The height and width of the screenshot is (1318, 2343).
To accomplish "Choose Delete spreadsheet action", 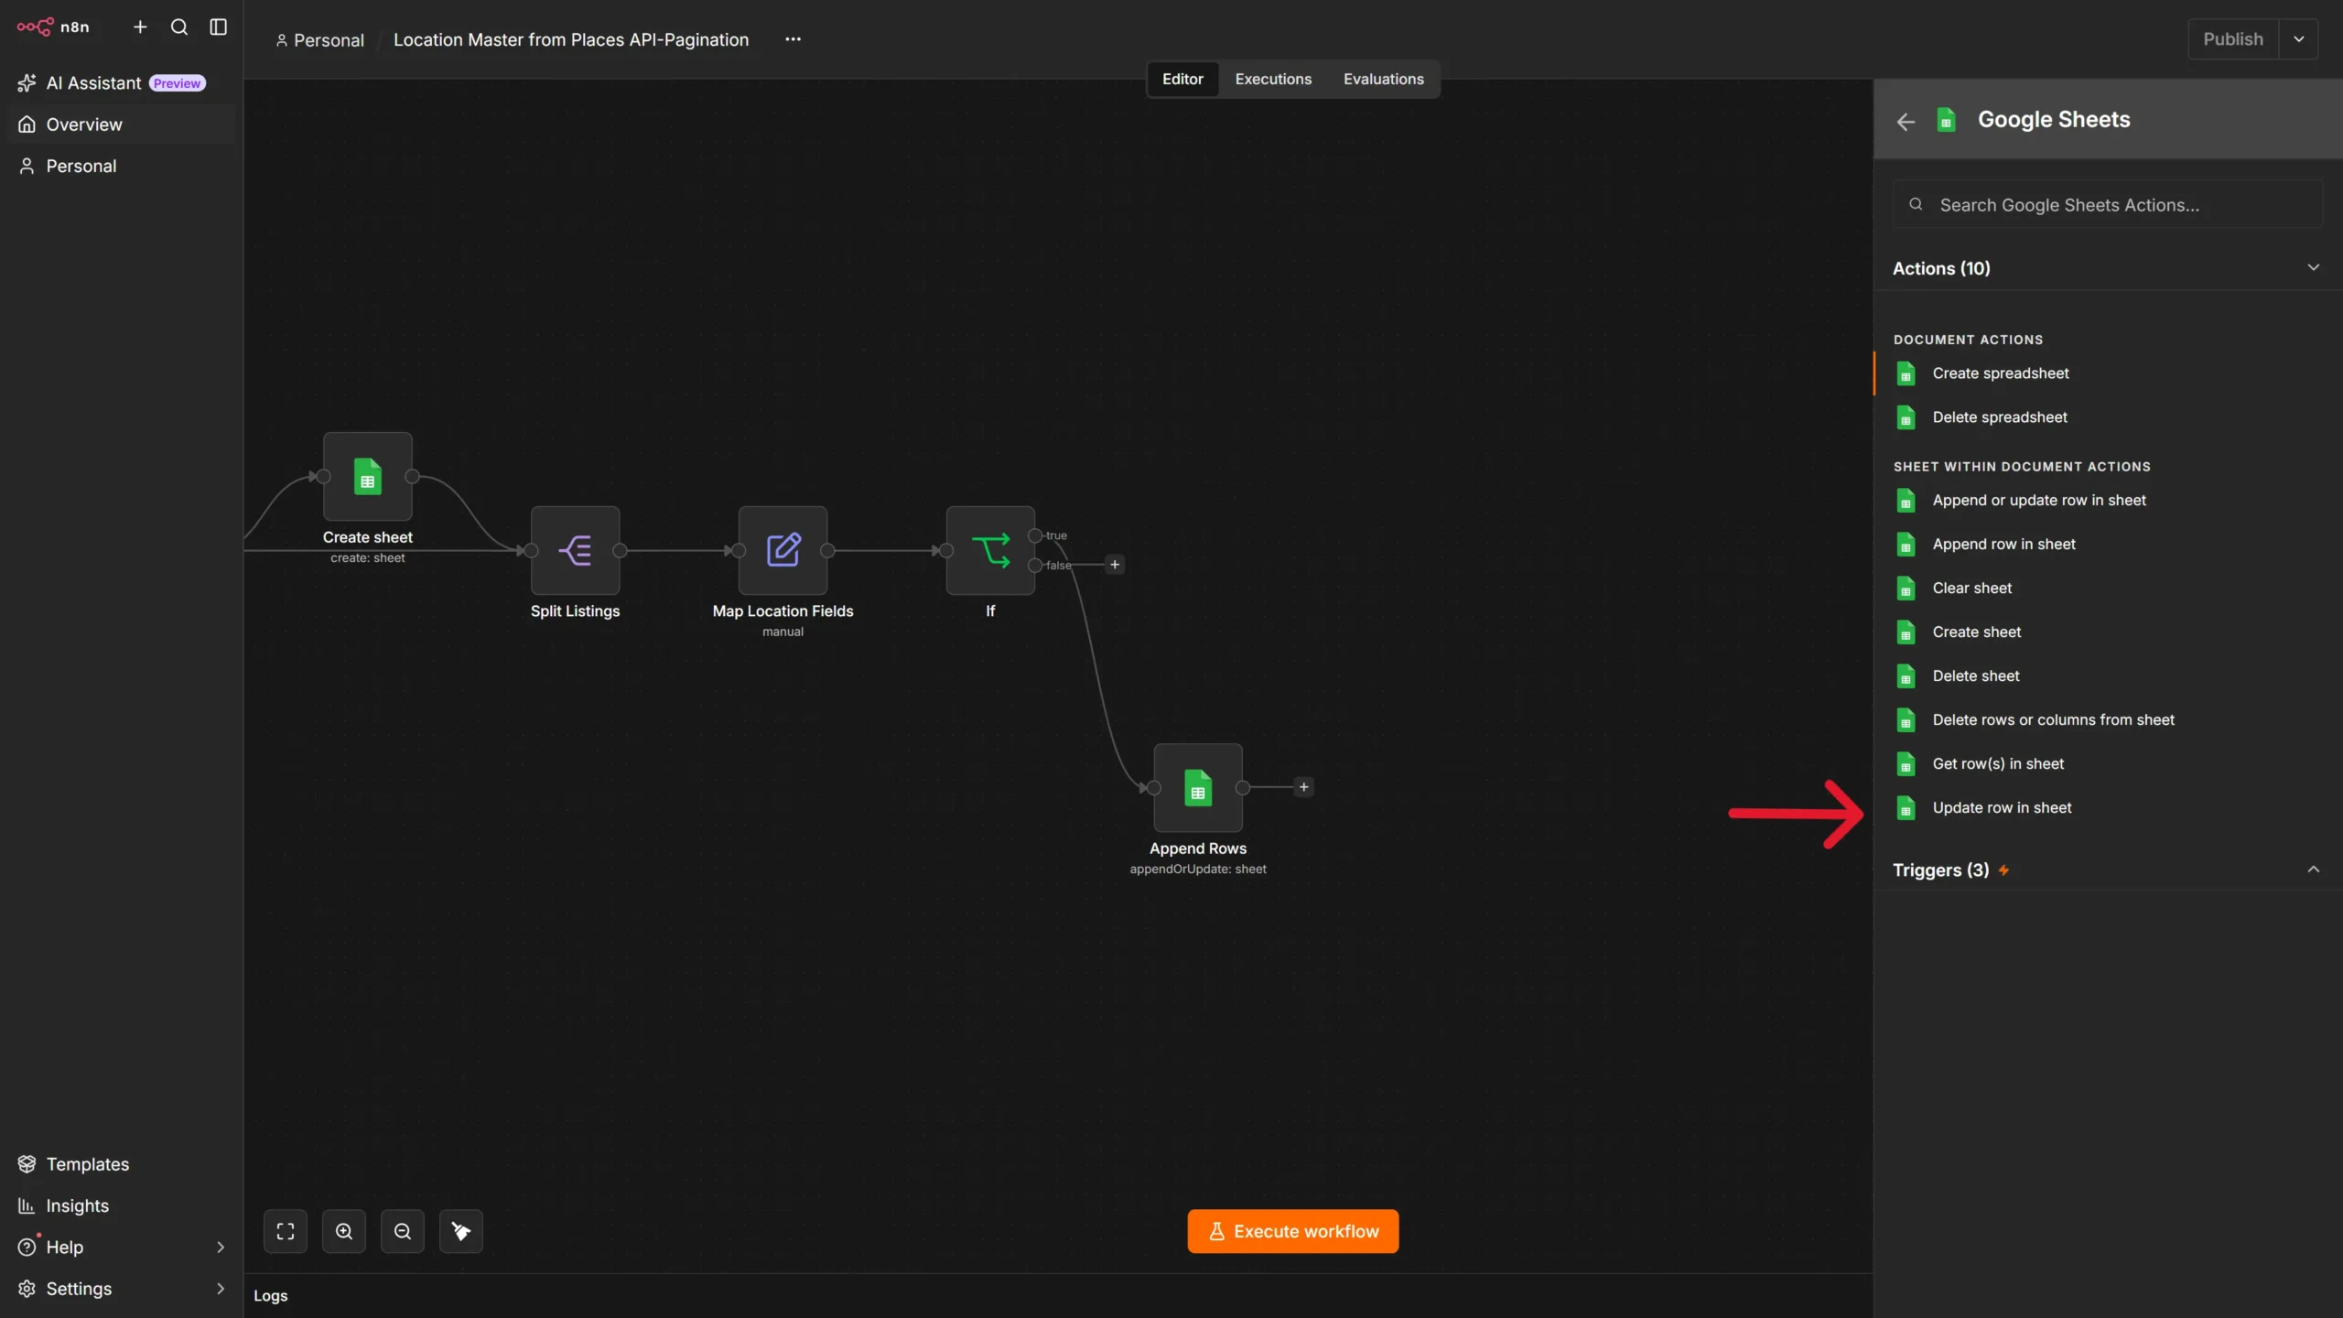I will pos(2107,417).
